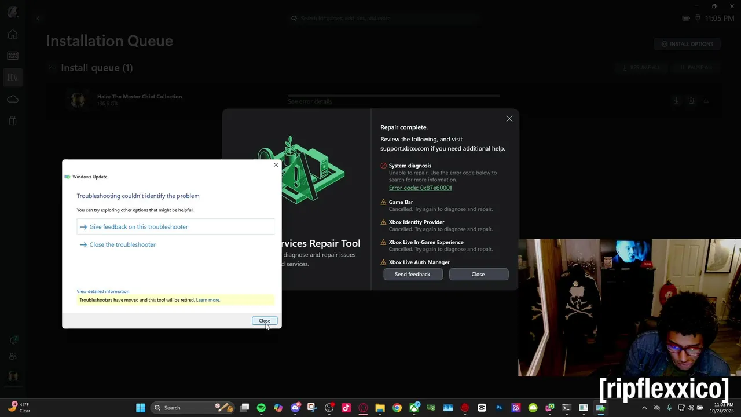
Task: Click PAUSE ALL in installation queue
Action: [696, 68]
